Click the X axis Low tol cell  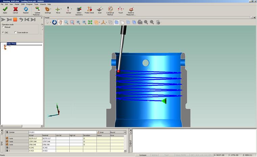62,138
